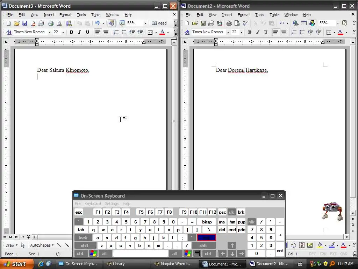The image size is (358, 269).
Task: Toggle Italic in Document3 toolbar
Action: (79, 32)
